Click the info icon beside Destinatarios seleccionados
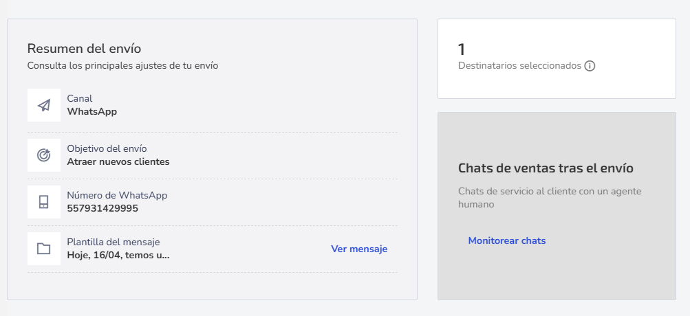This screenshot has height=316, width=690. coord(590,66)
